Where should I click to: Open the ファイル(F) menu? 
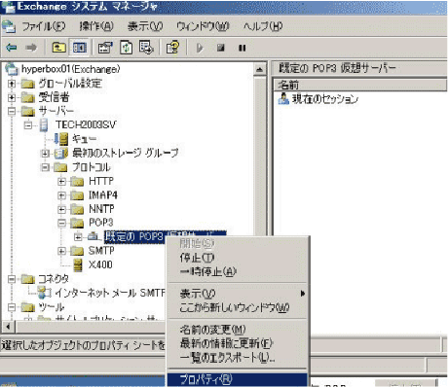pos(44,26)
